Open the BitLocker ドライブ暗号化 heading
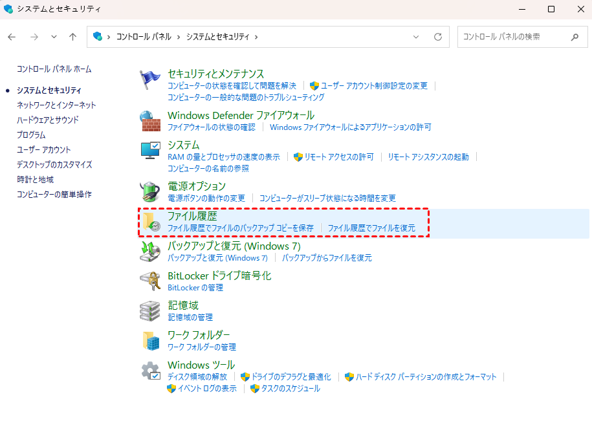Viewport: 592px width, 443px height. click(219, 276)
